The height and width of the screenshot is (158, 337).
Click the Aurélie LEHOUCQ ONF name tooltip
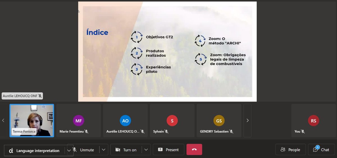coord(22,96)
